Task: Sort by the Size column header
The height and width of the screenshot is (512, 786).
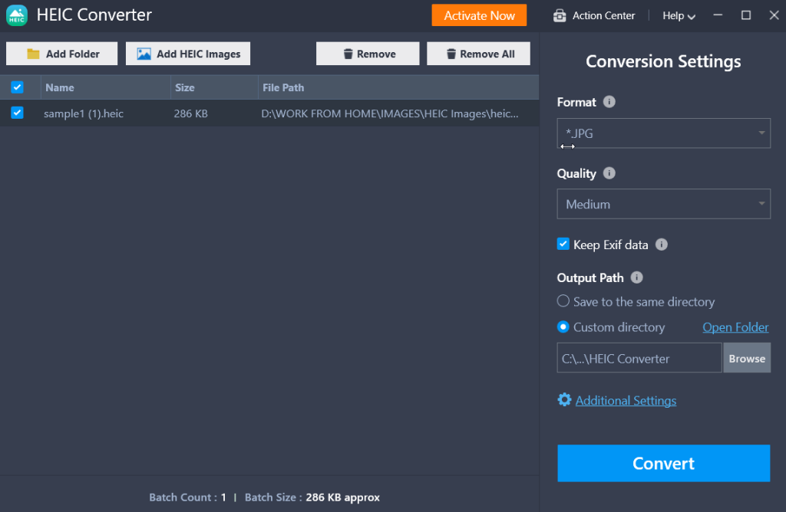Action: click(214, 87)
